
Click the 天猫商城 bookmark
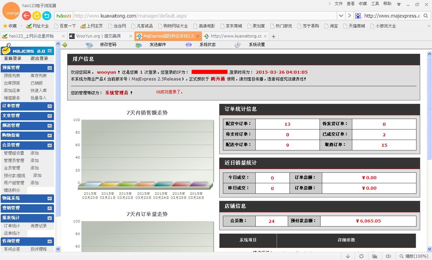coord(354,26)
